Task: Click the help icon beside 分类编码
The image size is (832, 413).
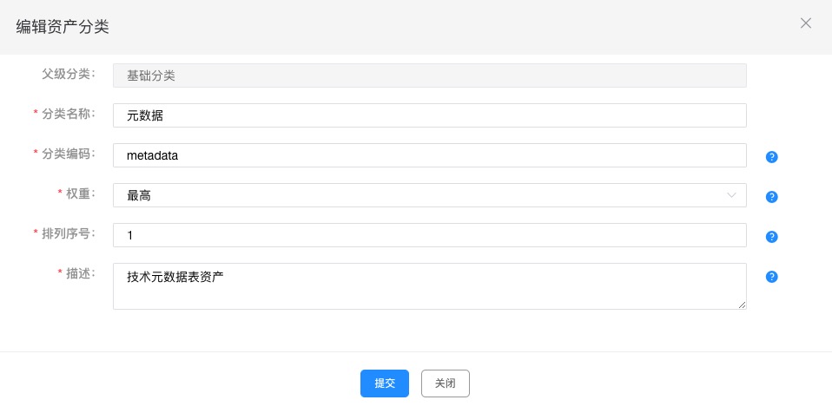Action: point(771,157)
